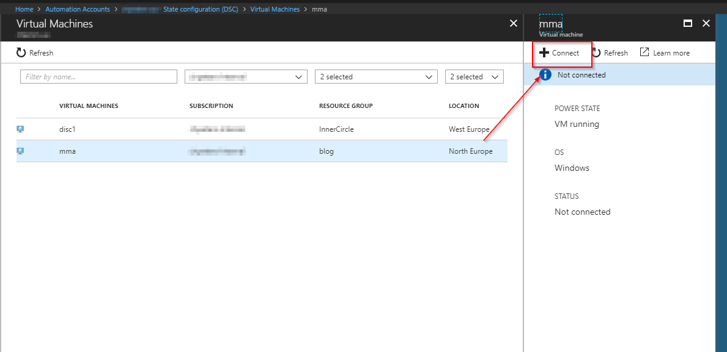Click West Europe location cell
727x352 pixels.
click(469, 129)
